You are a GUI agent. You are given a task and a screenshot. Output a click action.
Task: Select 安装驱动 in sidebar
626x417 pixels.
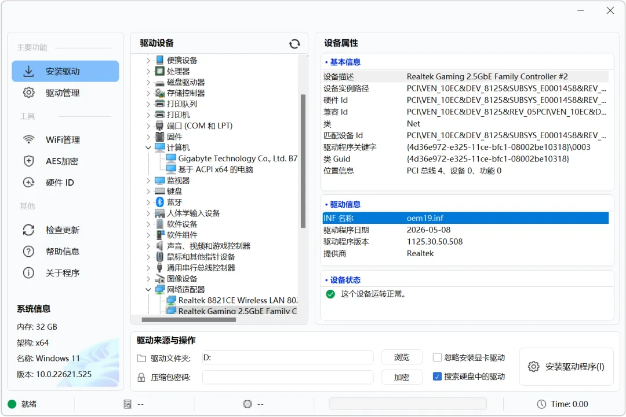coord(65,71)
